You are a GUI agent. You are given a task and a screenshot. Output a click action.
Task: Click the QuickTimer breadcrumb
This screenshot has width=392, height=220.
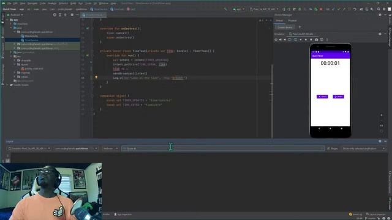pos(10,9)
